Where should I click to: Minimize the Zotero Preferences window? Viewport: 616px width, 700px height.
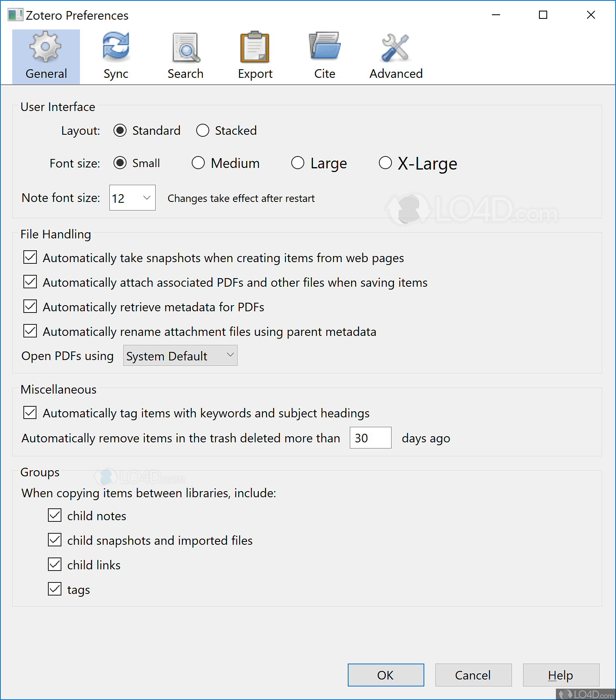pyautogui.click(x=496, y=15)
